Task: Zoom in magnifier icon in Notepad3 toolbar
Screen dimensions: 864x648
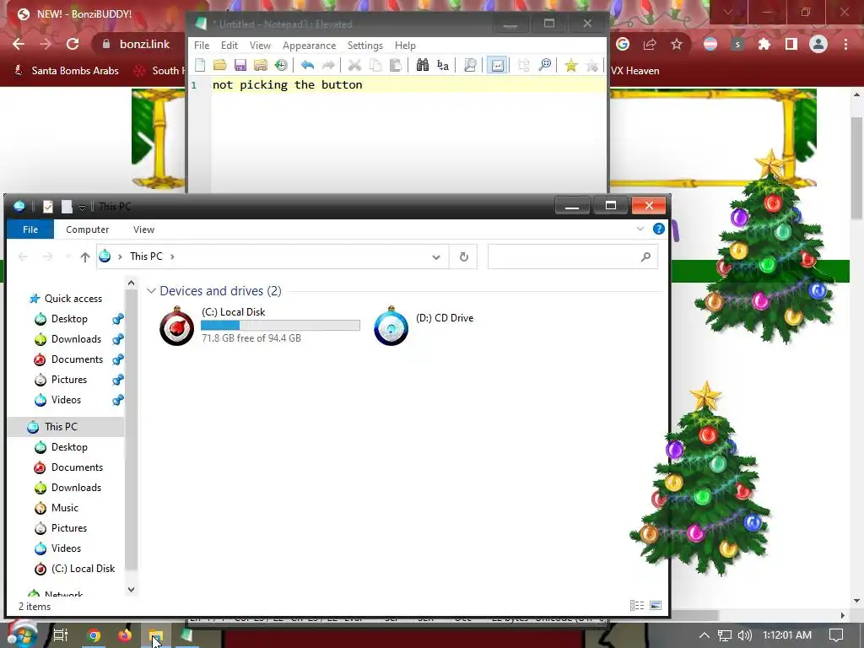Action: (x=544, y=66)
